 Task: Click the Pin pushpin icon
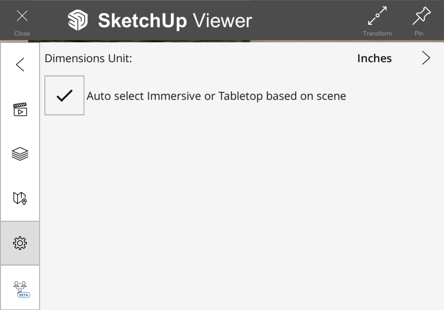point(421,16)
